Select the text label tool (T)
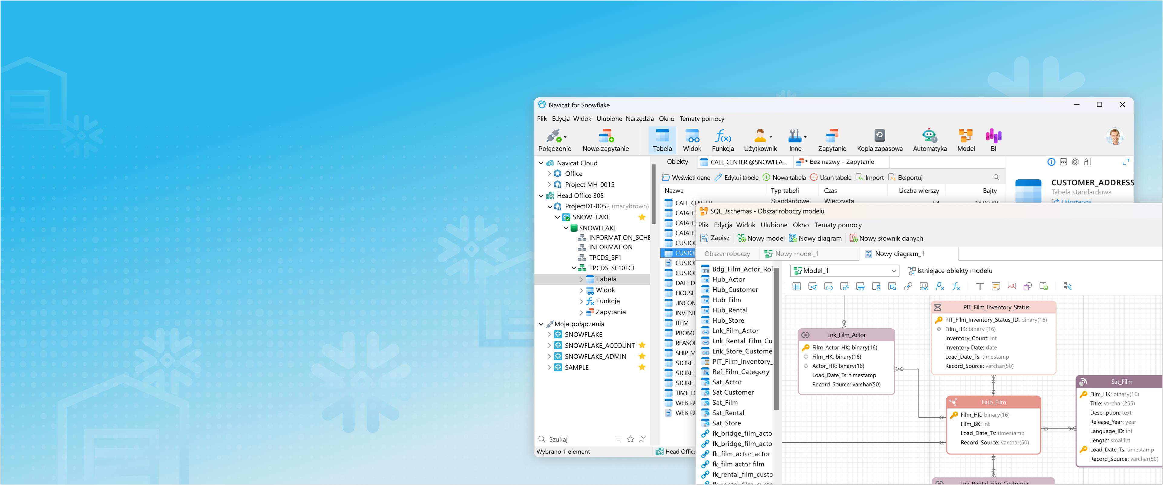The width and height of the screenshot is (1163, 485). tap(979, 286)
